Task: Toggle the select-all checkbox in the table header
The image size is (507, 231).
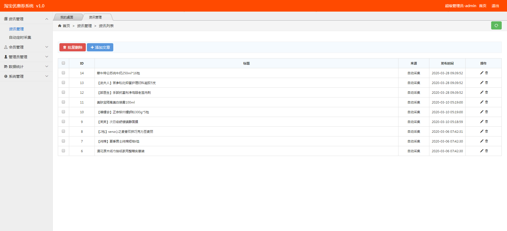Action: click(x=63, y=63)
